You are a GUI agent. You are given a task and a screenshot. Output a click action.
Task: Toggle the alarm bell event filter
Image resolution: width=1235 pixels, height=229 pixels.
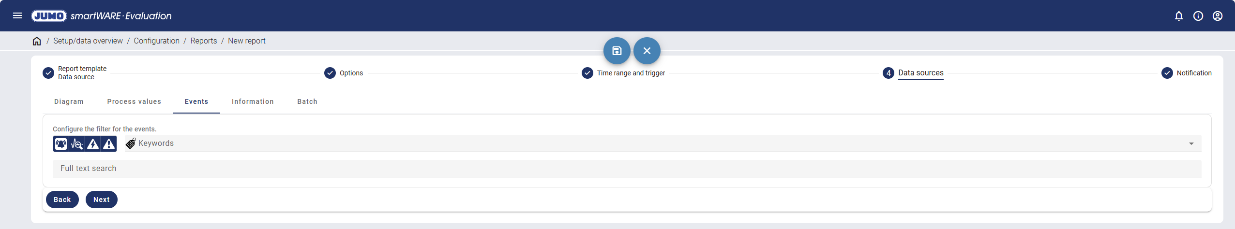coord(61,144)
